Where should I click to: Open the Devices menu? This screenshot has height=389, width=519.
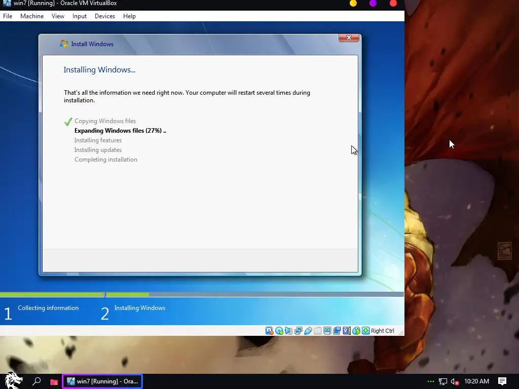[105, 16]
